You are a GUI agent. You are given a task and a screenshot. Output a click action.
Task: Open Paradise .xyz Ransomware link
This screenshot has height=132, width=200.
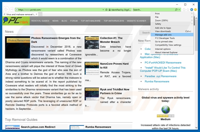pyautogui.click(x=161, y=76)
